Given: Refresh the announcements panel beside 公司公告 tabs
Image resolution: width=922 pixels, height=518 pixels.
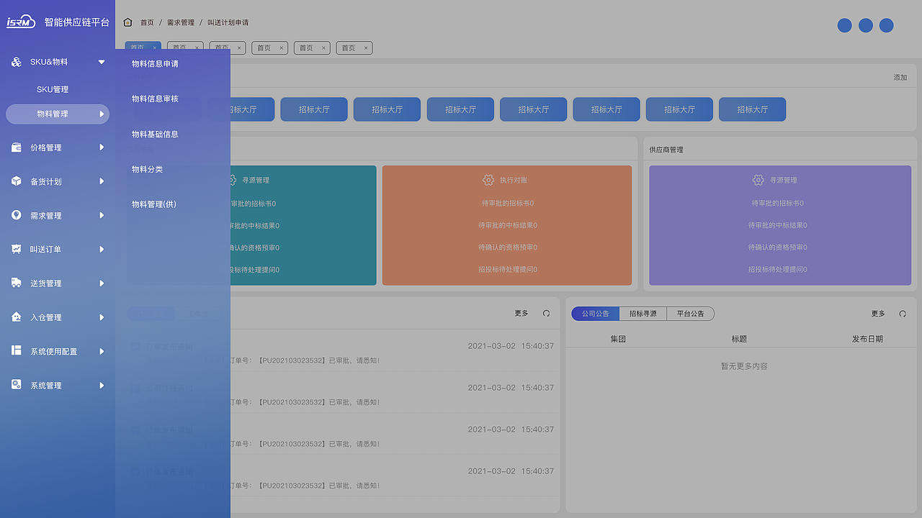Looking at the screenshot, I should click(x=903, y=314).
